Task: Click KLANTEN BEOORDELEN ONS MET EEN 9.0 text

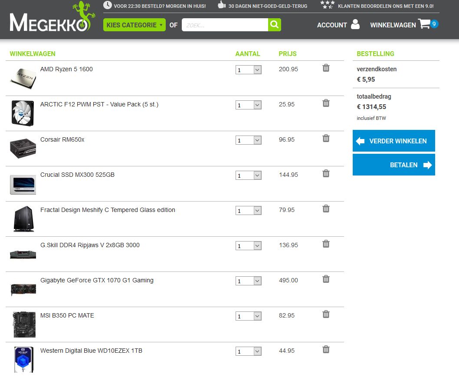Action: point(386,6)
